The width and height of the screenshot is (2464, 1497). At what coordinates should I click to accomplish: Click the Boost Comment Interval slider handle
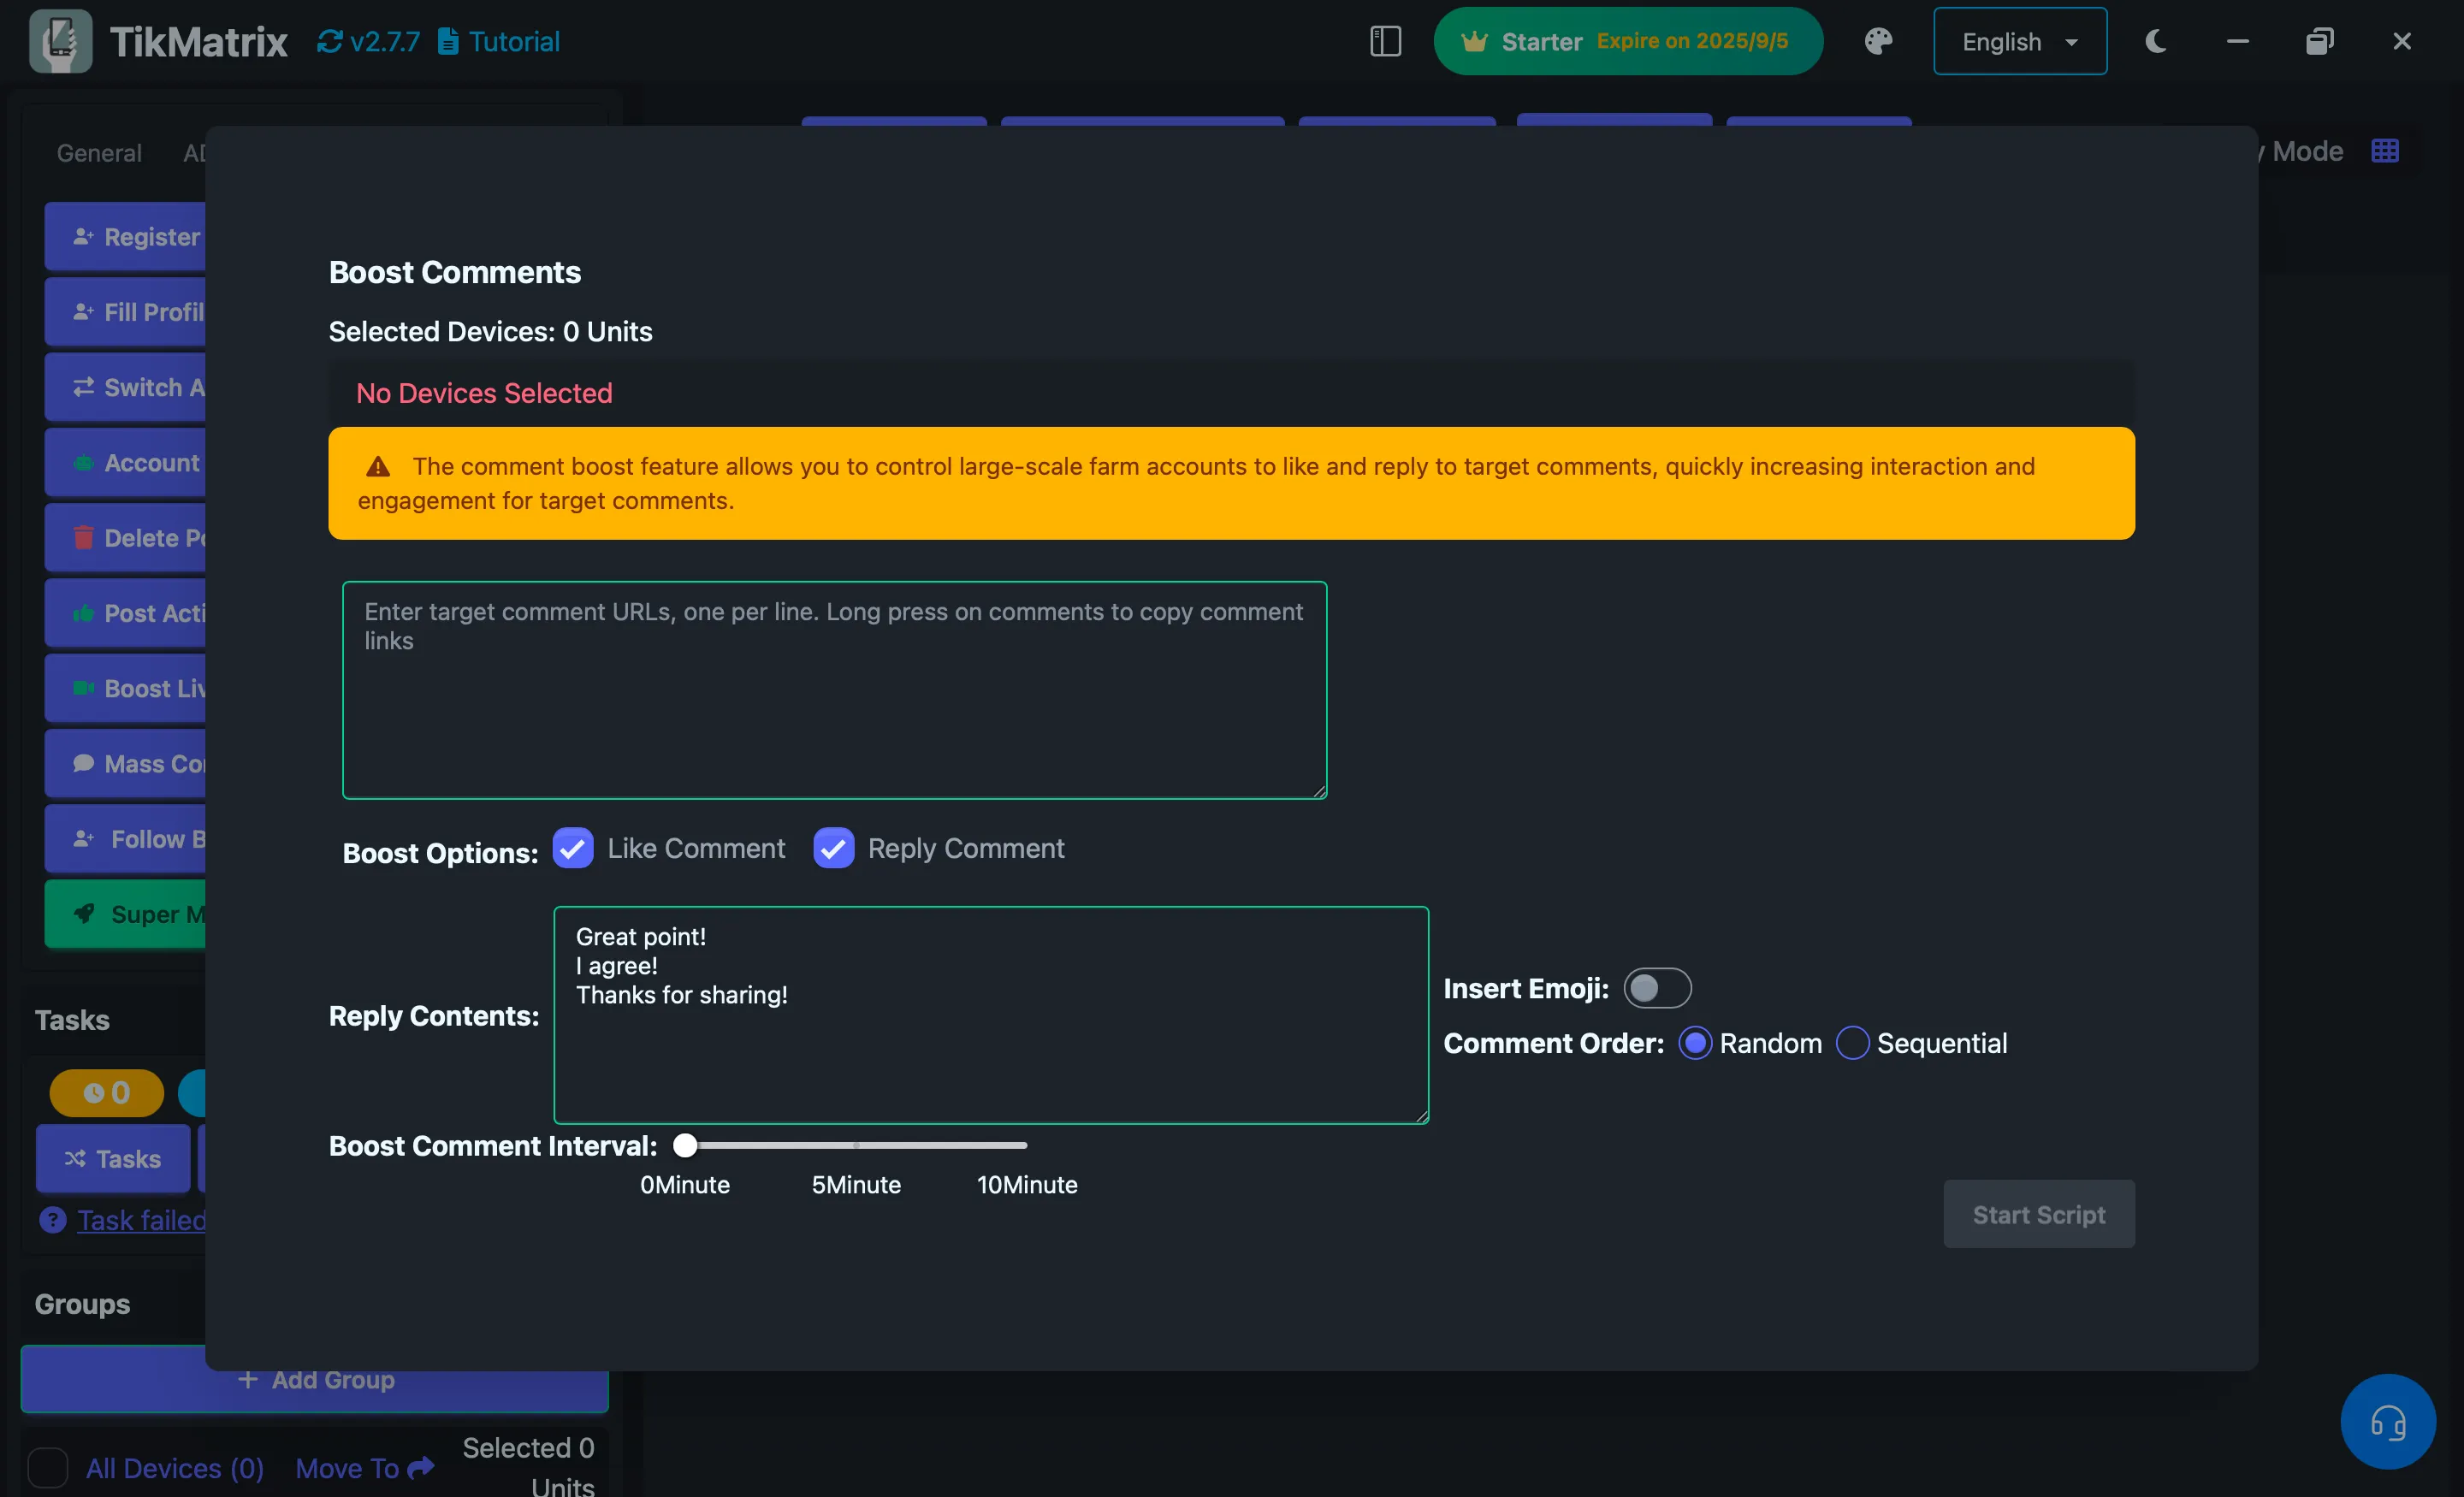point(685,1145)
